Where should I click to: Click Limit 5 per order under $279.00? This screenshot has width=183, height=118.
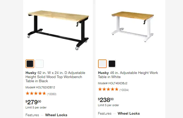click(36, 107)
